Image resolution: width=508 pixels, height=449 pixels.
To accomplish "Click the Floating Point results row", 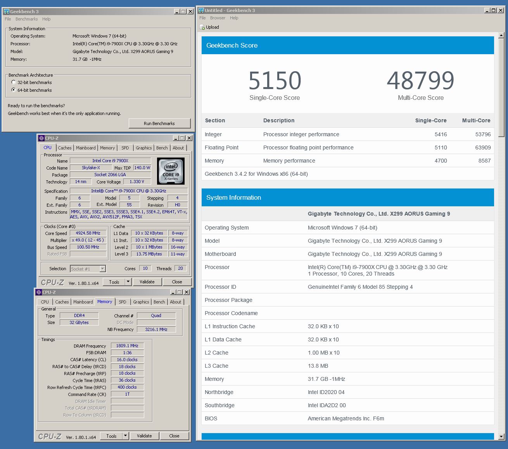I will pos(348,147).
